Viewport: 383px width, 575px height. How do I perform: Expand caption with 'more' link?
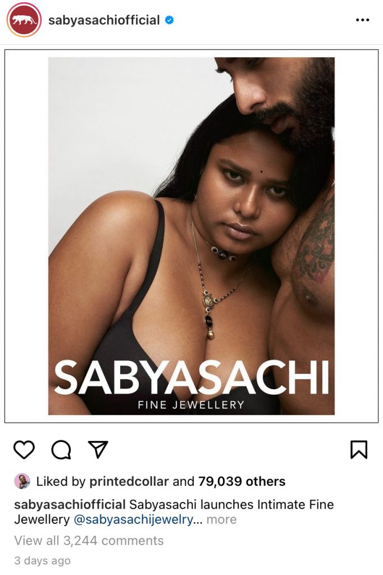coord(222,519)
